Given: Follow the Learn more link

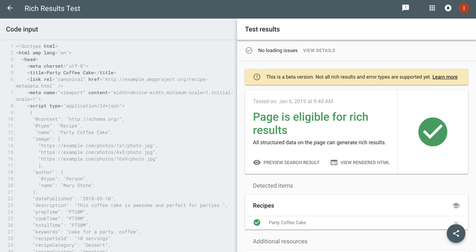Looking at the screenshot, I should point(444,77).
